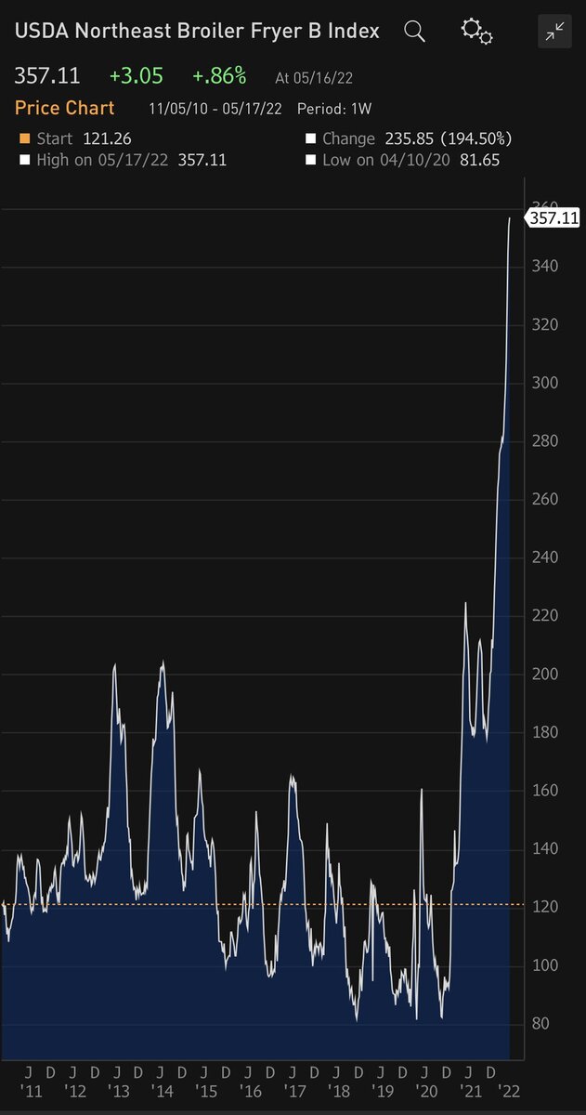Click the orange dotted start price line

tap(279, 904)
